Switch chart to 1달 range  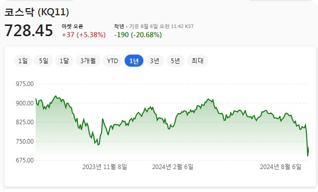coord(64,61)
